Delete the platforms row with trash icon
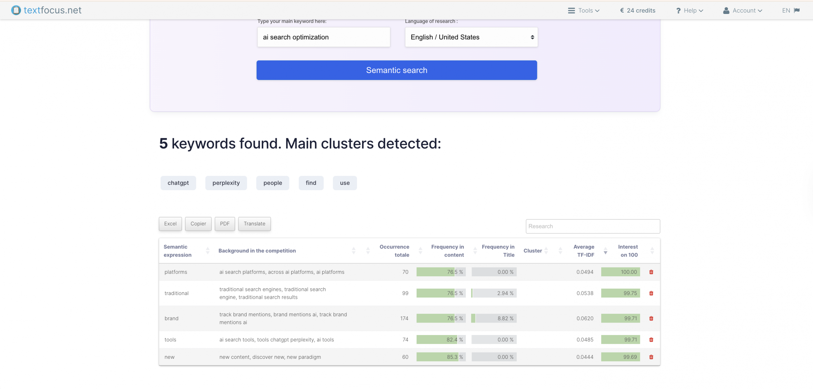 coord(651,272)
